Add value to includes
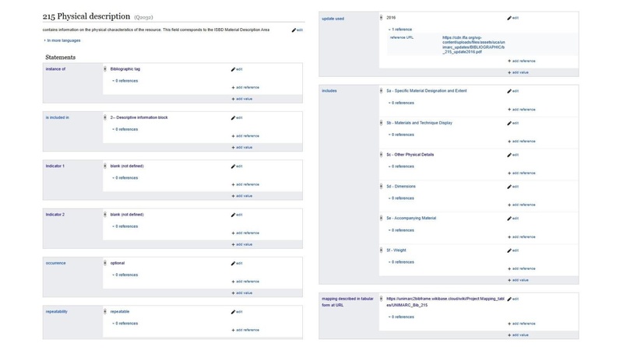The height and width of the screenshot is (350, 623). pos(518,280)
